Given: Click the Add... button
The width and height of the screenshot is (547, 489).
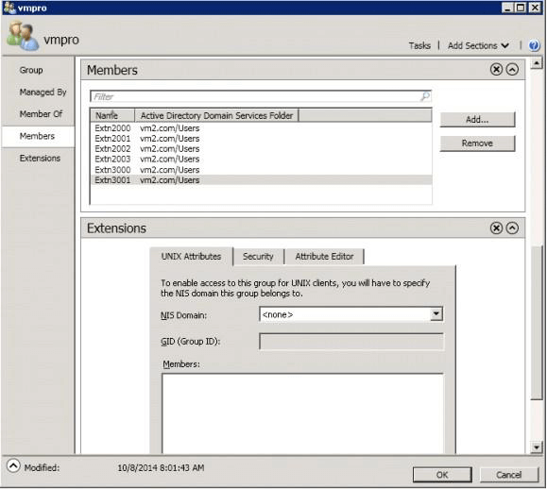Looking at the screenshot, I should click(477, 120).
